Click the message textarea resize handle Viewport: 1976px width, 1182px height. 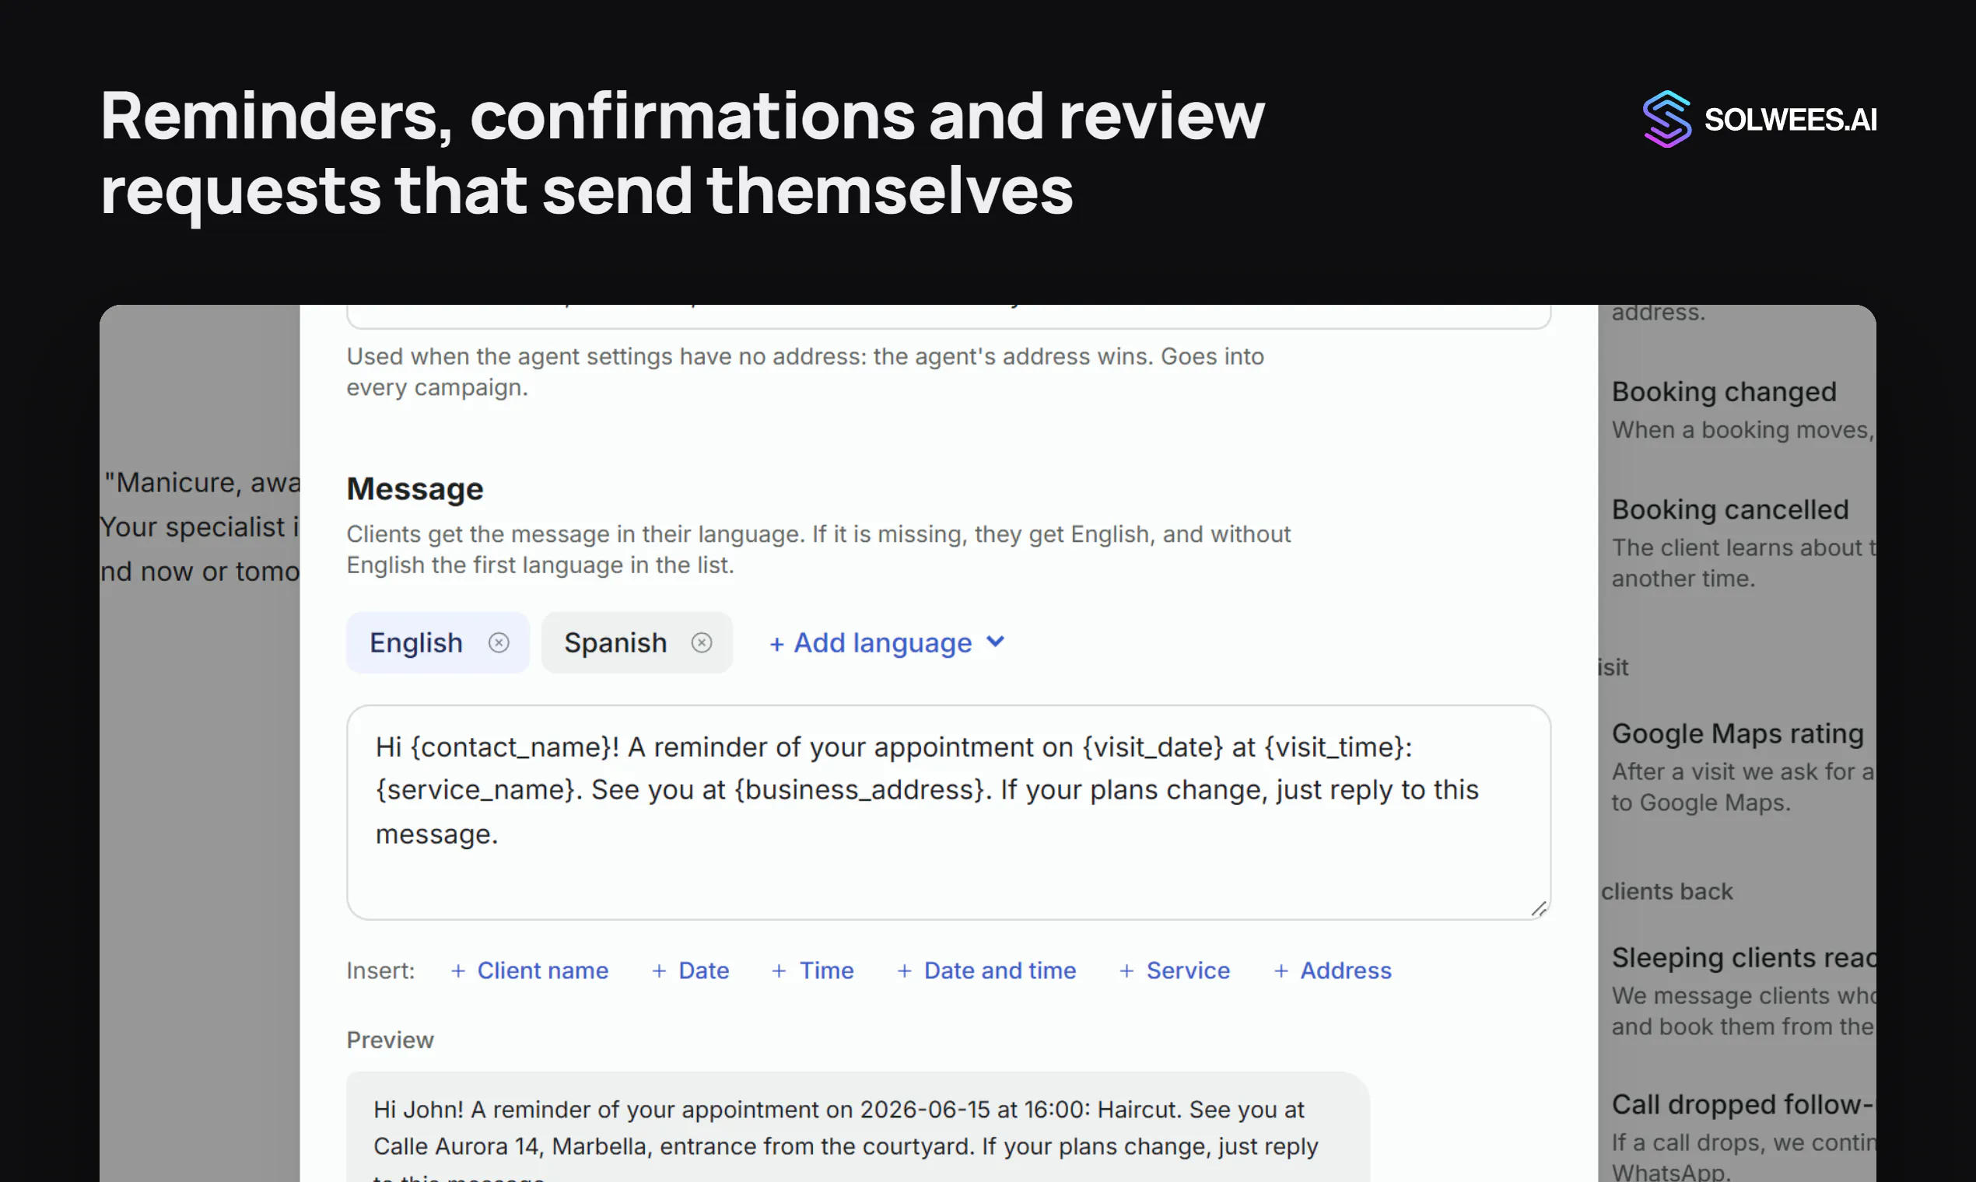click(1539, 909)
